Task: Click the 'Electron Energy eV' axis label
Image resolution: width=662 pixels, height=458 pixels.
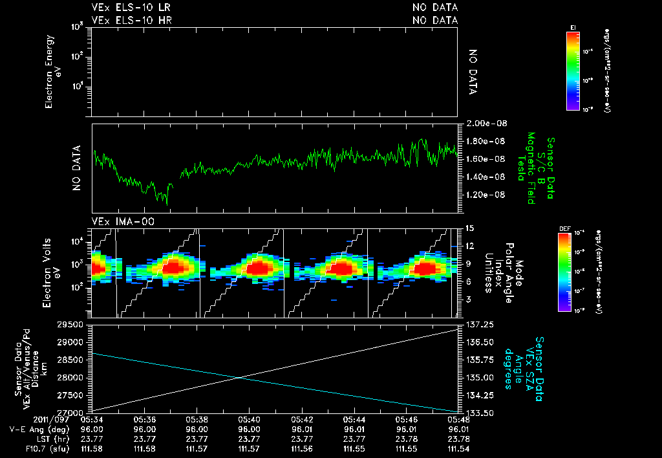Action: tap(53, 71)
